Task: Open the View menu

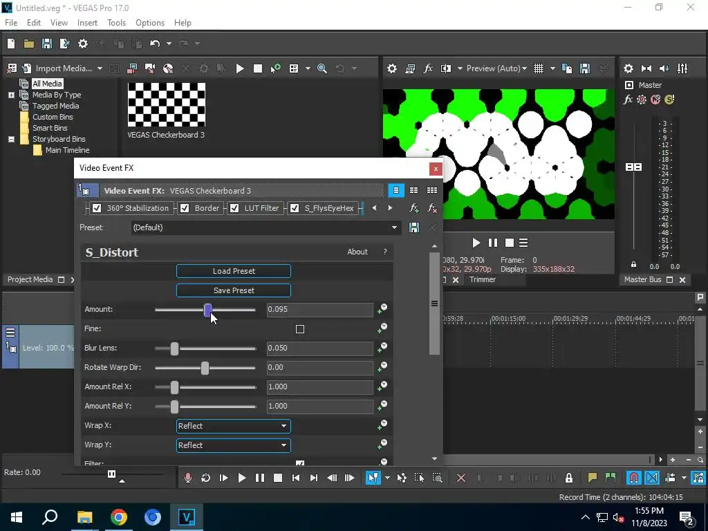Action: click(x=59, y=23)
